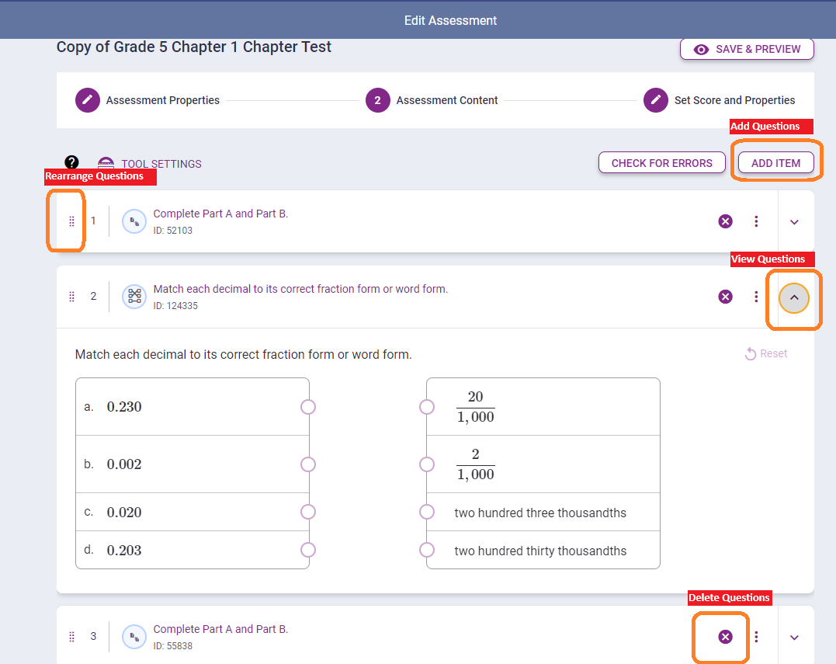The height and width of the screenshot is (664, 836).
Task: Delete question 3 with the X icon
Action: pos(725,637)
